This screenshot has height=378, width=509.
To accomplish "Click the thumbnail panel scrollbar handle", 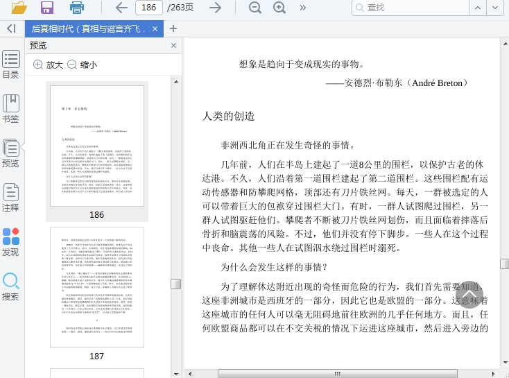I will pyautogui.click(x=176, y=284).
